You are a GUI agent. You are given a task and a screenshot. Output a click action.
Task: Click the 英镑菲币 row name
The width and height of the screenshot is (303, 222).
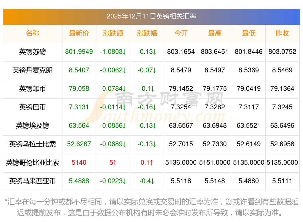[x=32, y=89]
